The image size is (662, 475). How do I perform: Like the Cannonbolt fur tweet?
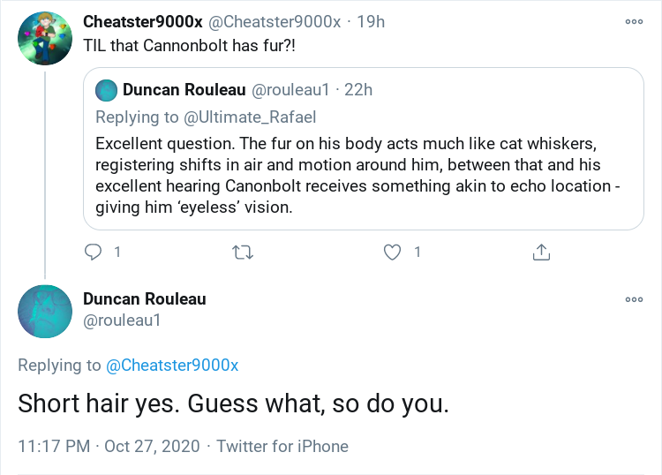(x=393, y=252)
